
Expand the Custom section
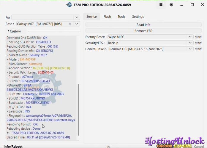point(14,31)
